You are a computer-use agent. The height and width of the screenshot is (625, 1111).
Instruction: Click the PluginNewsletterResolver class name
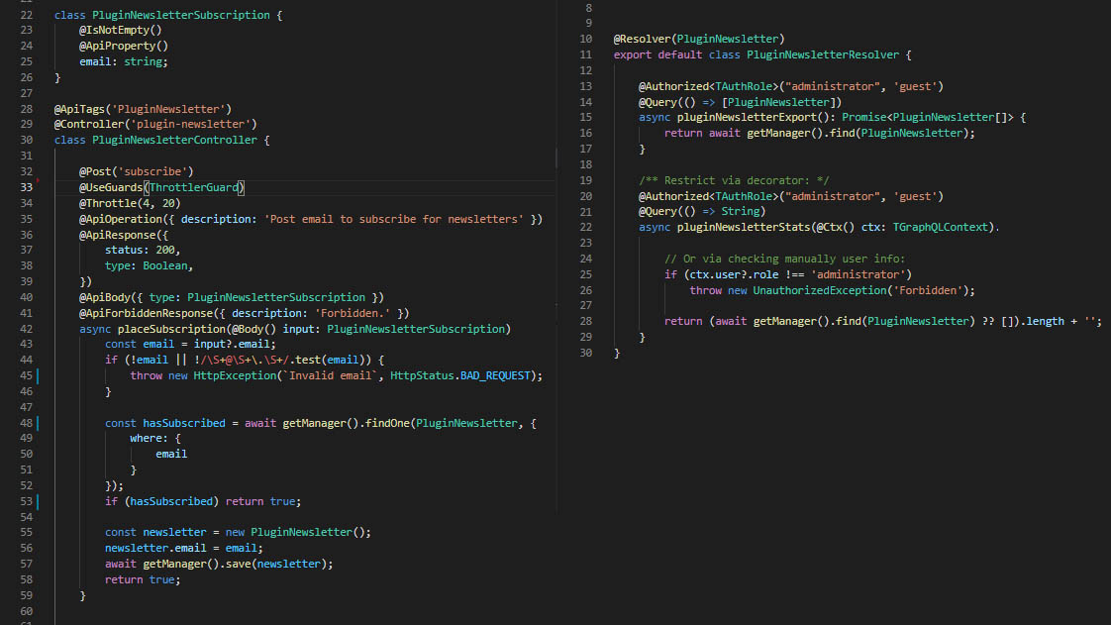pyautogui.click(x=823, y=55)
